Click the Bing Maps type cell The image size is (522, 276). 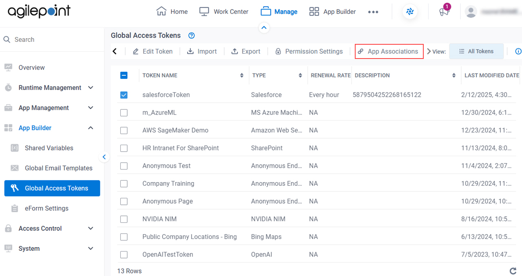point(266,237)
